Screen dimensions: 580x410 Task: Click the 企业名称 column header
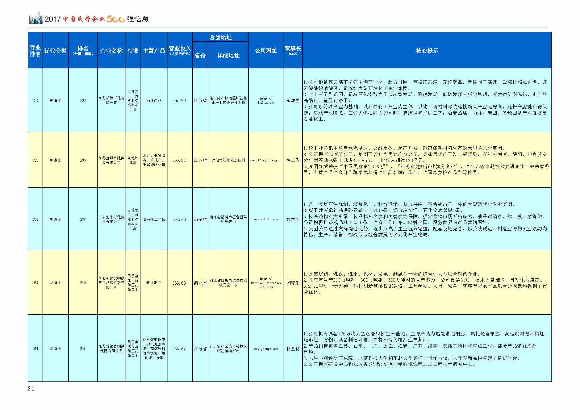pos(111,51)
